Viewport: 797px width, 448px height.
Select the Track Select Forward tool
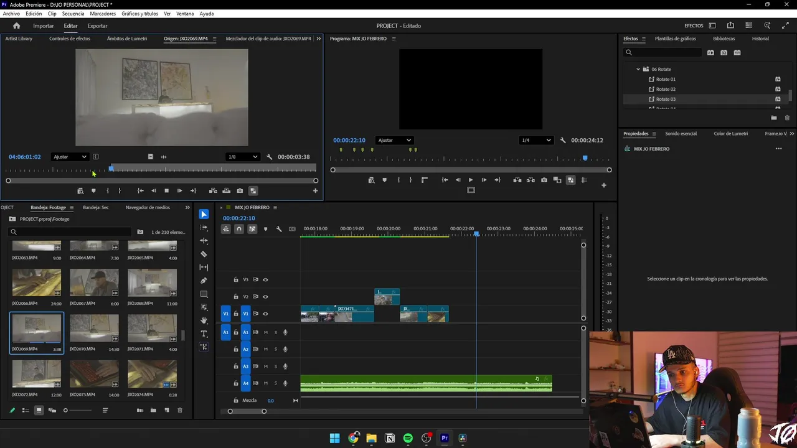(204, 228)
